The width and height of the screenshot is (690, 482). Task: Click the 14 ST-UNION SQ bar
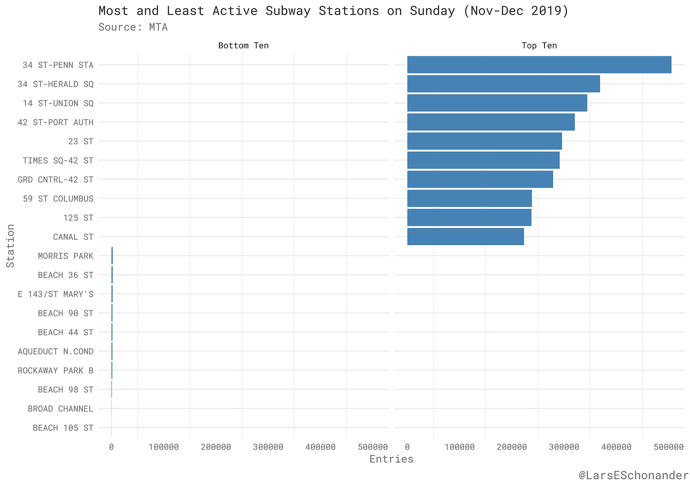(x=497, y=103)
